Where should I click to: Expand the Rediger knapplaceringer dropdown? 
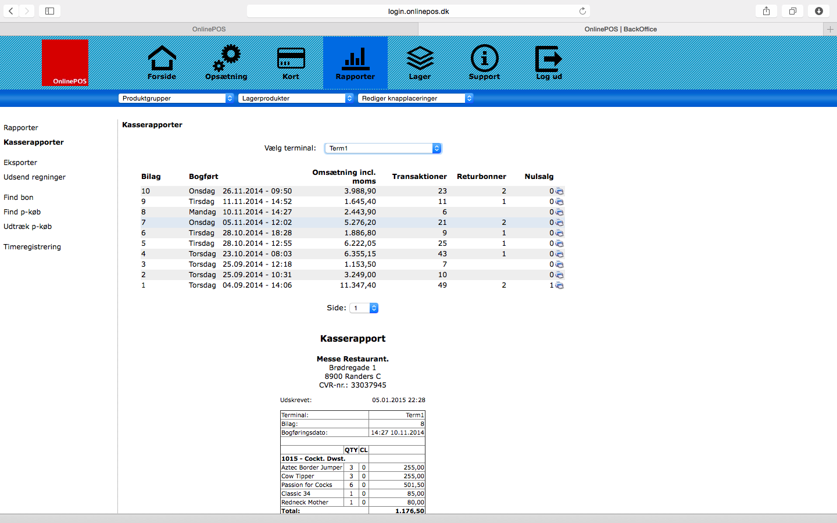(x=416, y=98)
